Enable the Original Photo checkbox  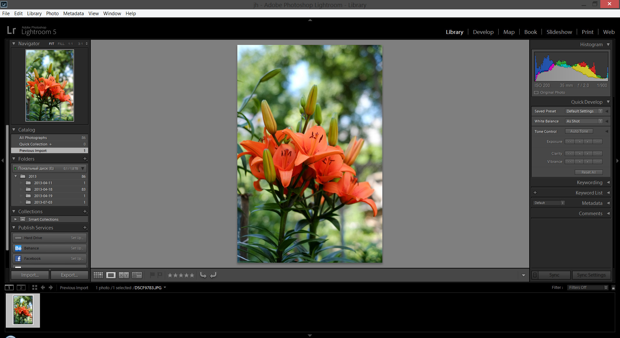pyautogui.click(x=536, y=92)
